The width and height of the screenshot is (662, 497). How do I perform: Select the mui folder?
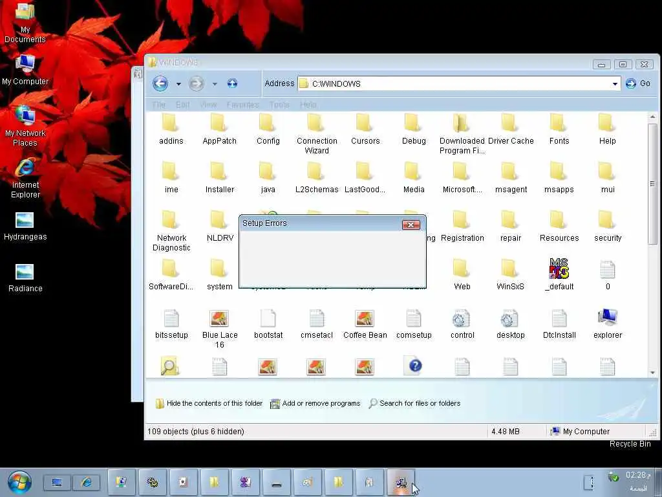[x=607, y=178]
